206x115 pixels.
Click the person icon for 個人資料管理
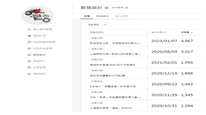pos(29,30)
